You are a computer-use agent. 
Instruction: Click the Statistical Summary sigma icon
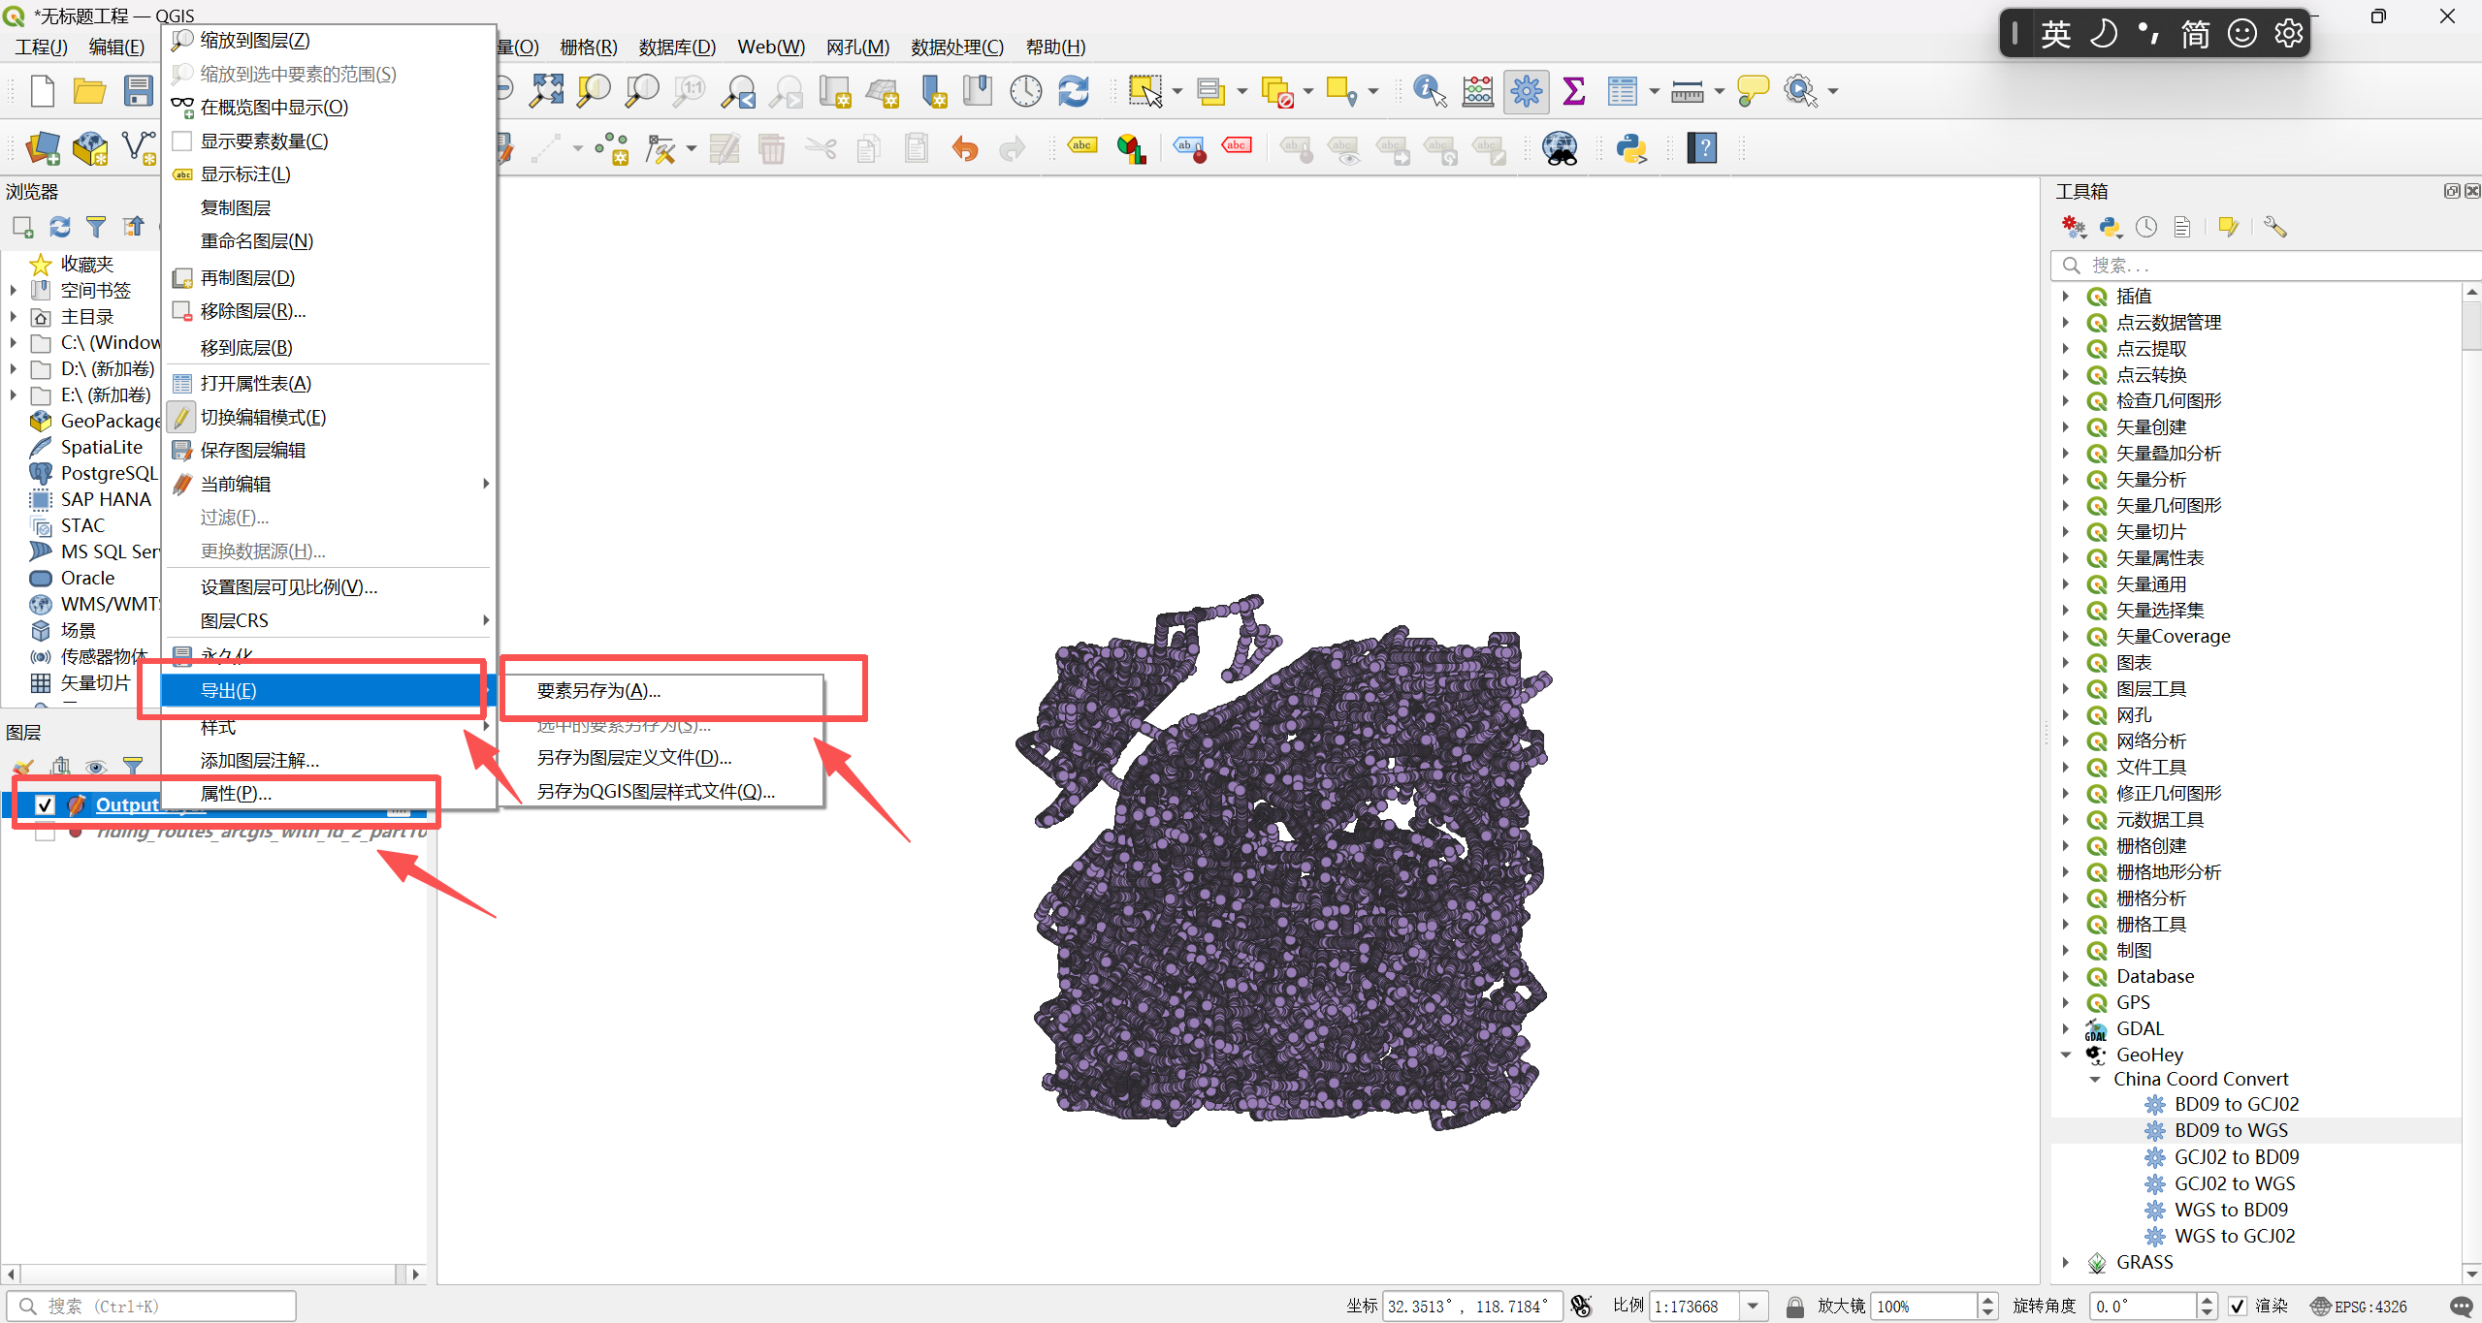(1573, 91)
